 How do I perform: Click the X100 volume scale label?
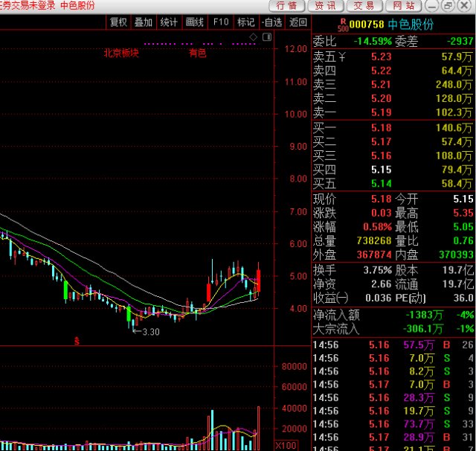tap(286, 446)
